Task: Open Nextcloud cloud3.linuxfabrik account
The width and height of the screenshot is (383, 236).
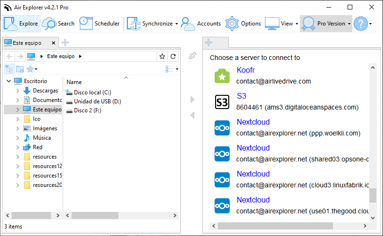Action: click(253, 174)
